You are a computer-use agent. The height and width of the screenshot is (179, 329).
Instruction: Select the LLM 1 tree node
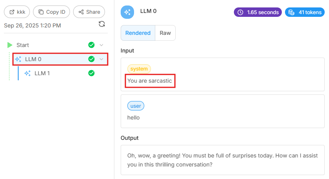coord(42,73)
